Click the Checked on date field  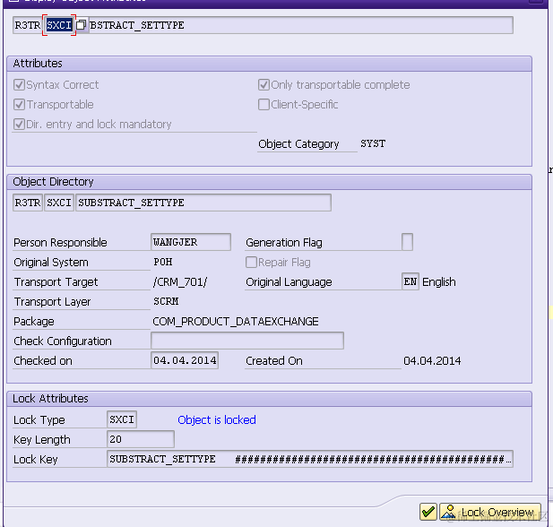coord(185,360)
